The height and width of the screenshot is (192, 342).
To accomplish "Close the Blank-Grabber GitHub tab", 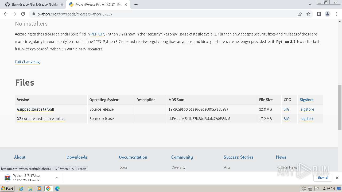I will [x=62, y=5].
